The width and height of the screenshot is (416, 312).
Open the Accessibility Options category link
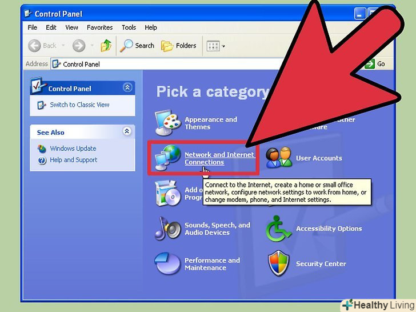coord(329,229)
